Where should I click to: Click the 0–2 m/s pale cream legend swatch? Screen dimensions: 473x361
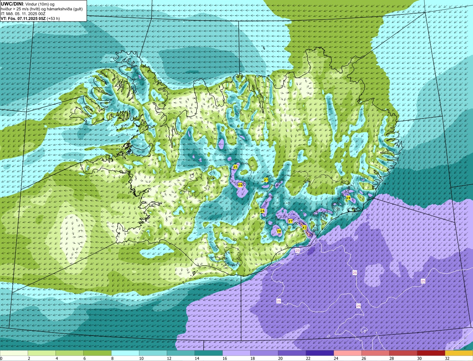[x=14, y=353]
